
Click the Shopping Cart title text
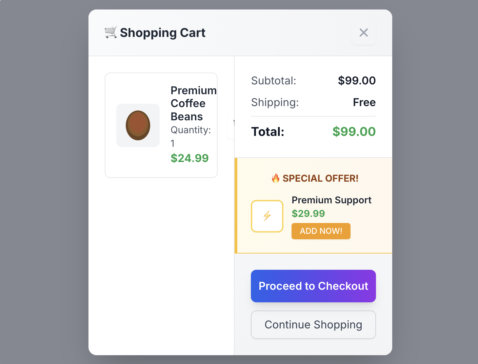[x=163, y=33]
